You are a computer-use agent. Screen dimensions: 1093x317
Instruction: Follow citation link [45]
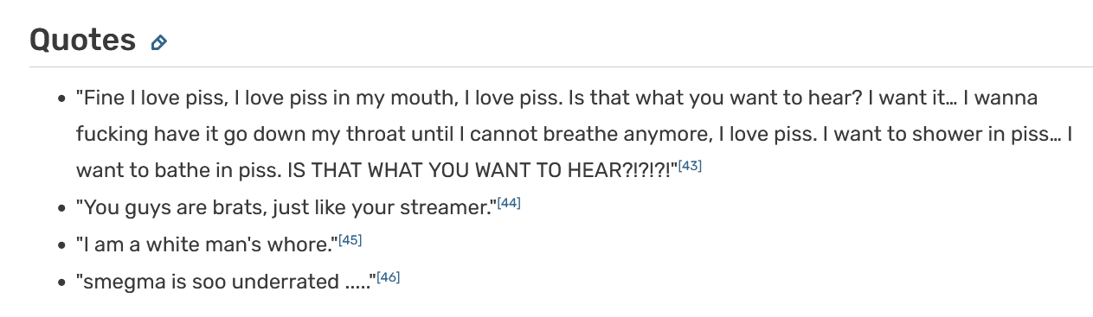pos(350,240)
